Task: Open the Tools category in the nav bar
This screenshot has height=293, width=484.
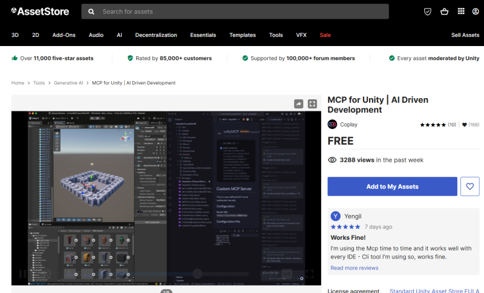Action: 276,35
